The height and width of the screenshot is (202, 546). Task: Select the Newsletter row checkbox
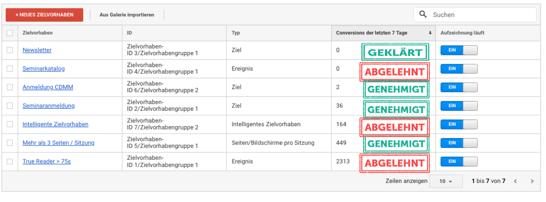click(10, 50)
